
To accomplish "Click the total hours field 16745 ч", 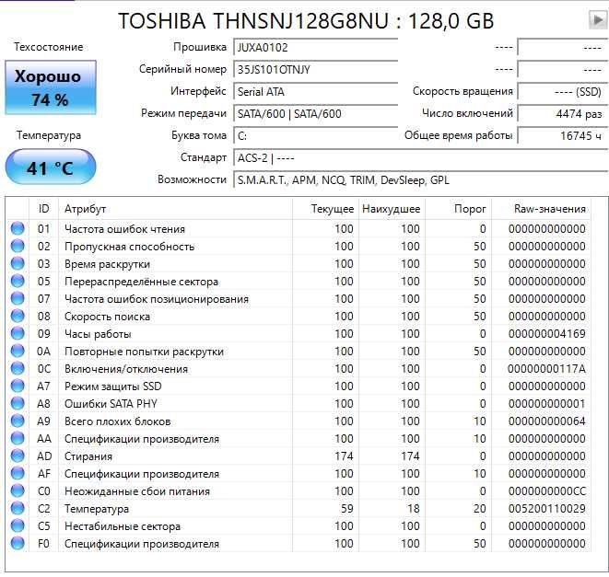I will [563, 136].
